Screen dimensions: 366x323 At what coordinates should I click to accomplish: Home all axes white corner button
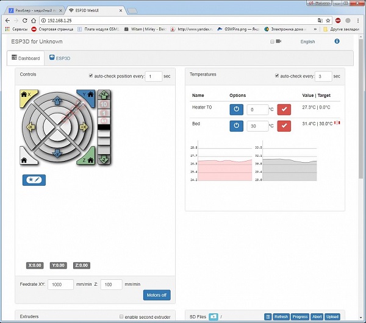pos(26,158)
